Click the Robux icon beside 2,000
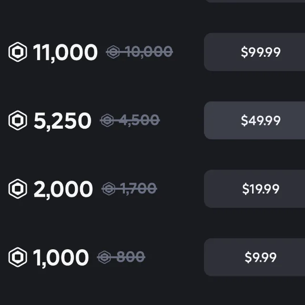The width and height of the screenshot is (305, 305). pyautogui.click(x=18, y=189)
